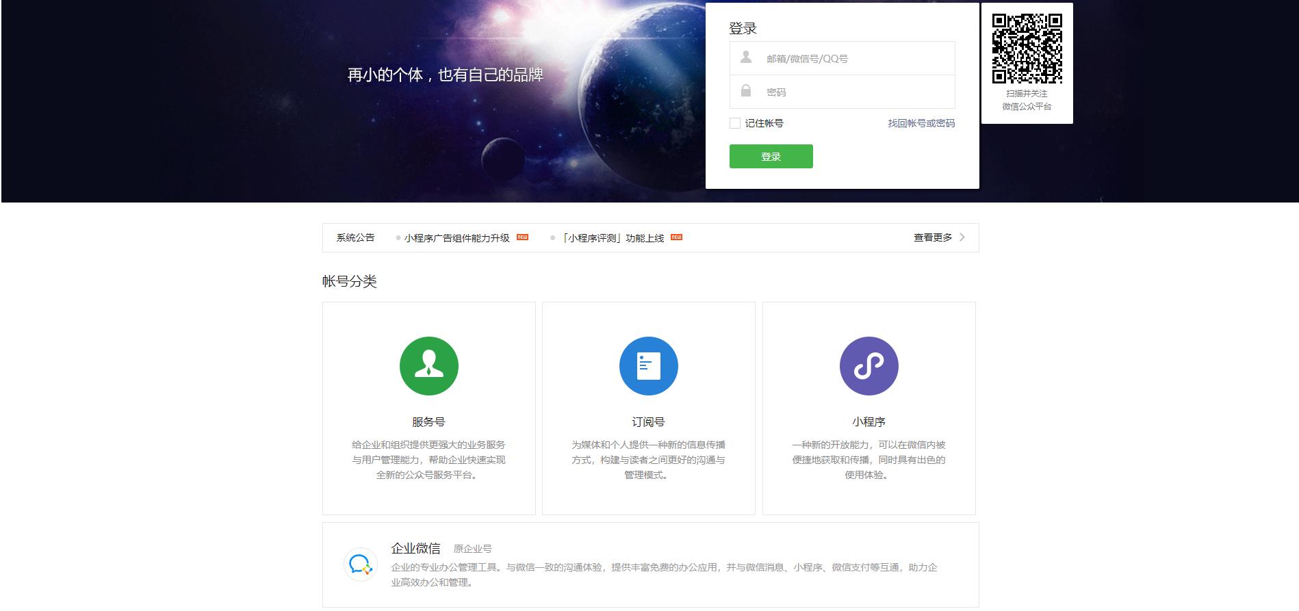Image resolution: width=1299 pixels, height=611 pixels.
Task: Click the 扫描并关注 微信公众平台 caption
Action: tap(1027, 100)
